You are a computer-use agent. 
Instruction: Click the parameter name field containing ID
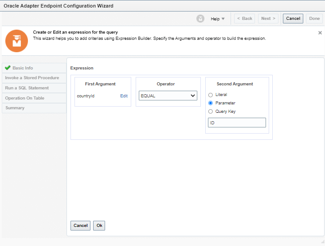tap(237, 123)
